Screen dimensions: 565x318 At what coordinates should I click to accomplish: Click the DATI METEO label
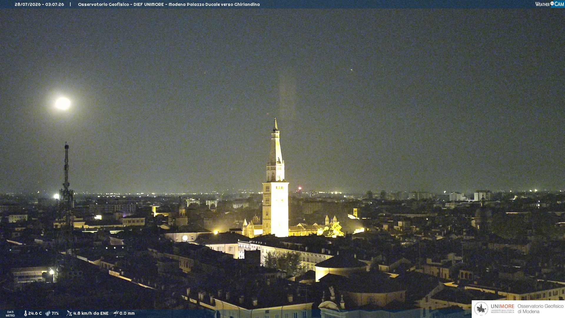click(10, 314)
